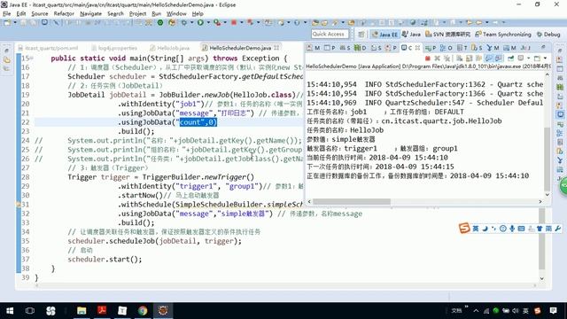567x319 pixels.
Task: Open the New file dropdown arrow
Action: (15, 22)
